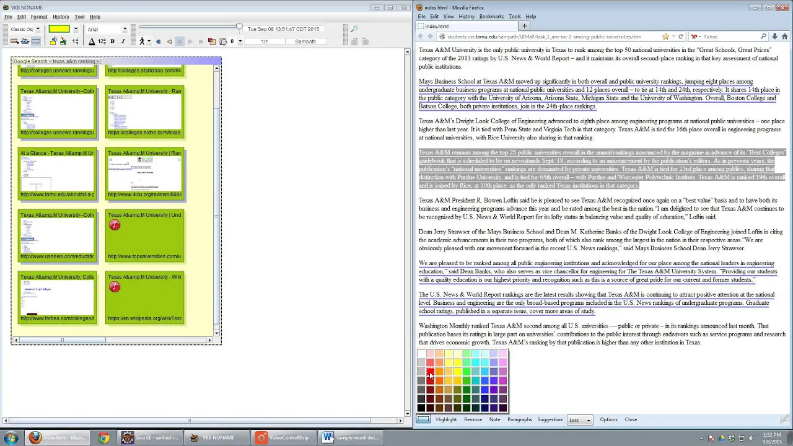This screenshot has height=446, width=793.
Task: Click the 'Texas A&M University, Colle' Forbes thumbnail
Action: pos(57,297)
